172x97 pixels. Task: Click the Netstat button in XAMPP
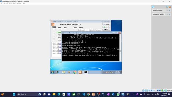(x=106, y=27)
